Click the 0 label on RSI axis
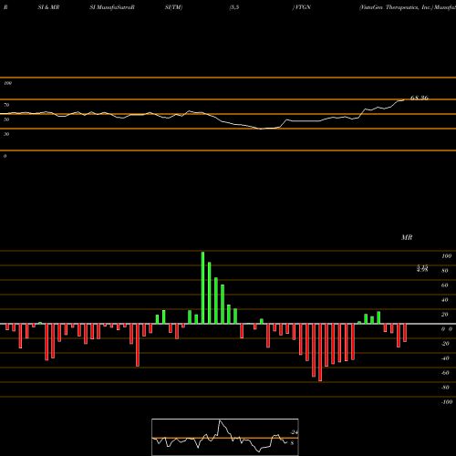 point(5,156)
